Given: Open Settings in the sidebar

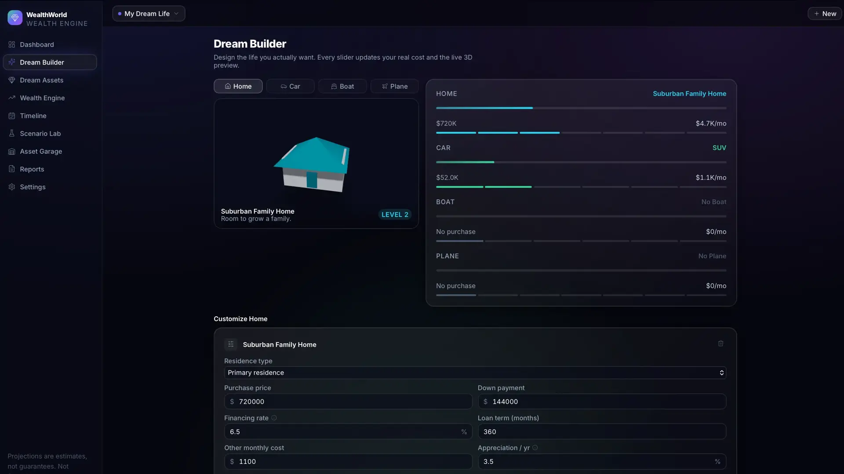Looking at the screenshot, I should coord(50,187).
